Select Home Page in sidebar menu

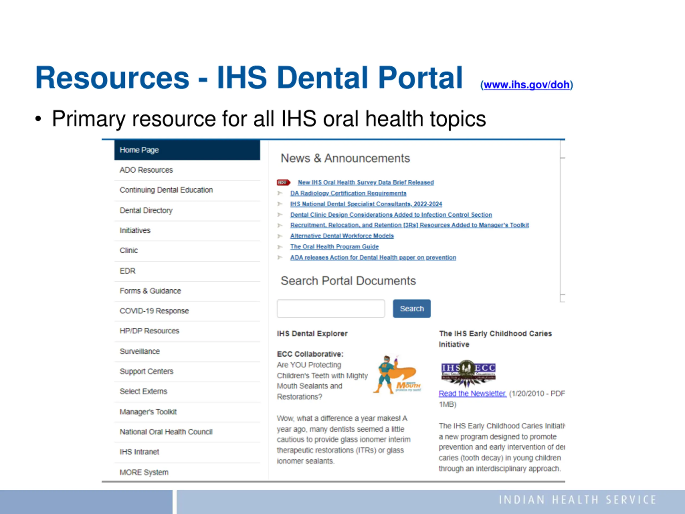[187, 150]
